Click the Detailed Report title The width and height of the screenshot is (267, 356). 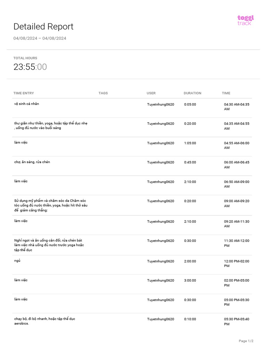[x=43, y=27]
